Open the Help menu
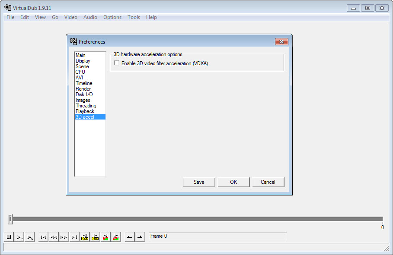The height and width of the screenshot is (255, 393). coord(151,17)
